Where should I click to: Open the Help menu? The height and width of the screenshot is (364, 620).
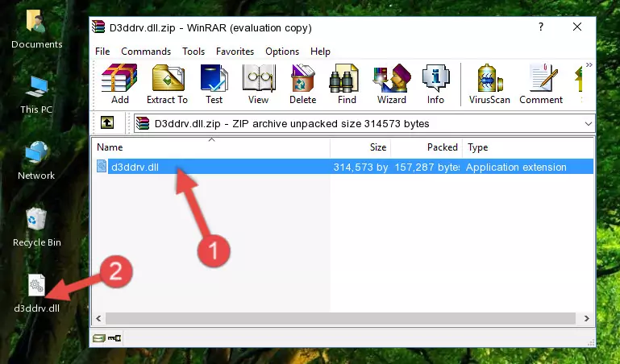[x=320, y=52]
